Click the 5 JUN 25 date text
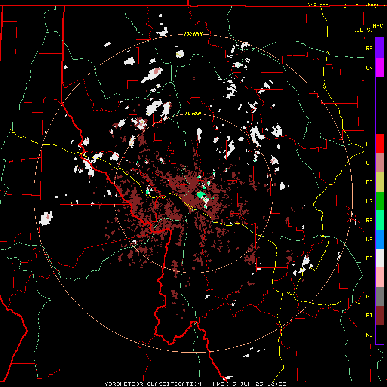The height and width of the screenshot is (387, 387). 248,384
